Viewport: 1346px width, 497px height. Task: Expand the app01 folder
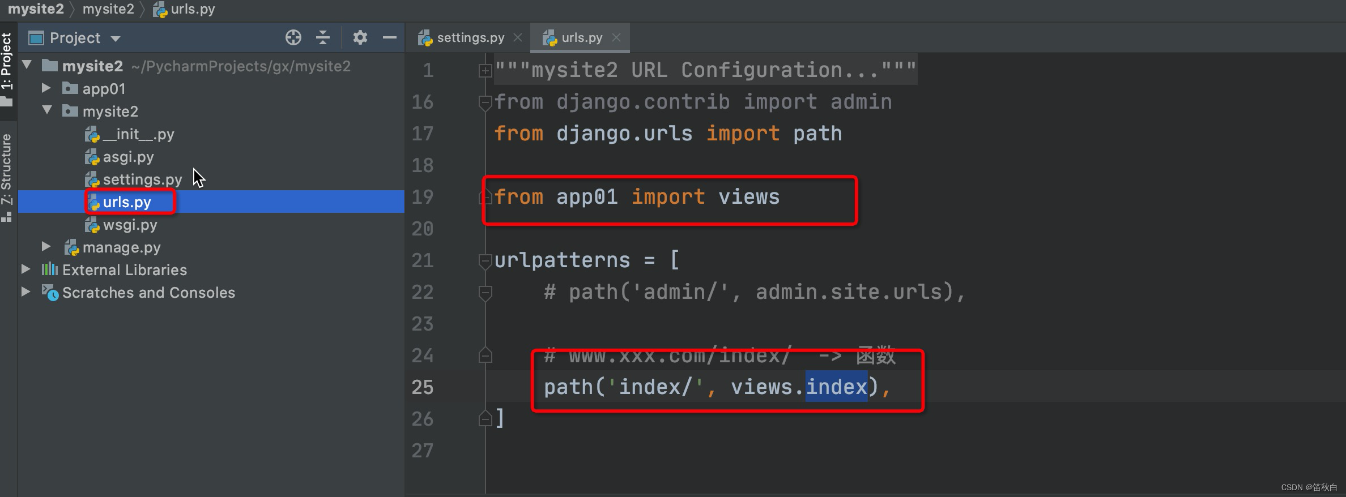click(x=46, y=88)
